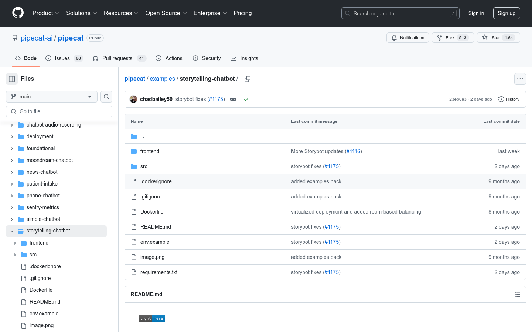The image size is (532, 332).
Task: Click the GitHub logo icon
Action: [x=18, y=13]
